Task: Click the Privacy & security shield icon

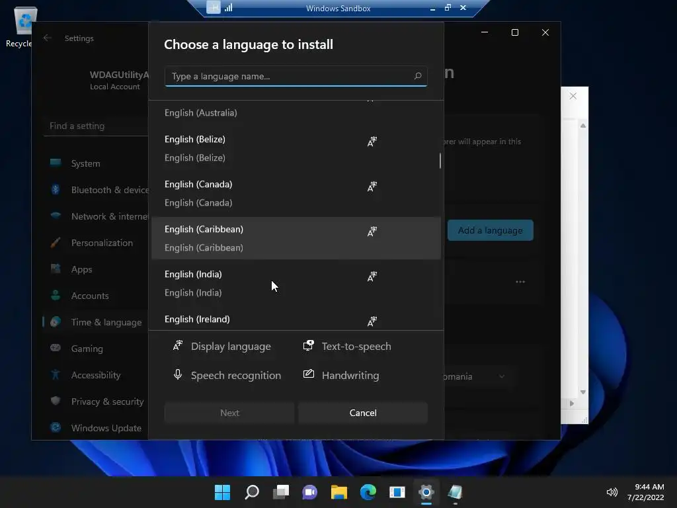Action: click(x=56, y=401)
